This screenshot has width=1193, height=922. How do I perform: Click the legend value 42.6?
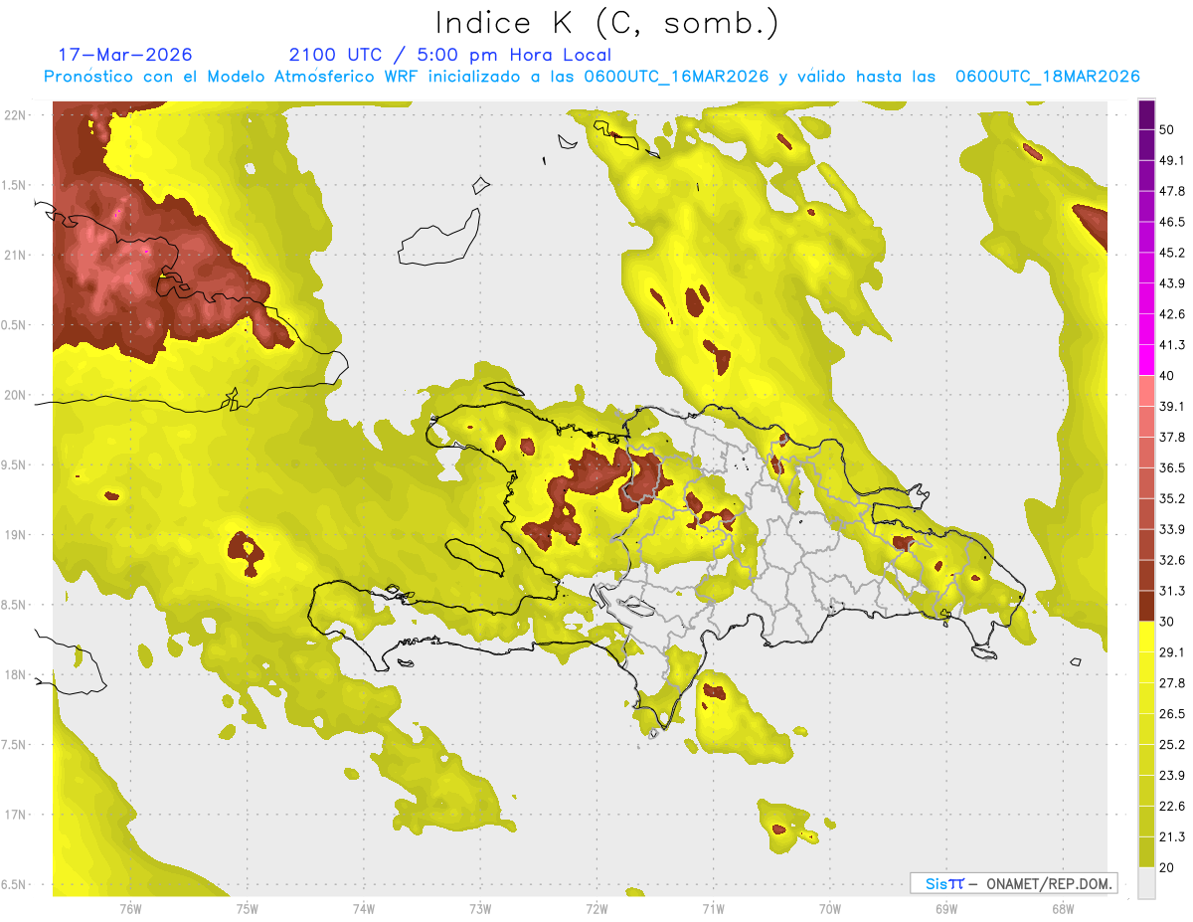coord(1171,314)
